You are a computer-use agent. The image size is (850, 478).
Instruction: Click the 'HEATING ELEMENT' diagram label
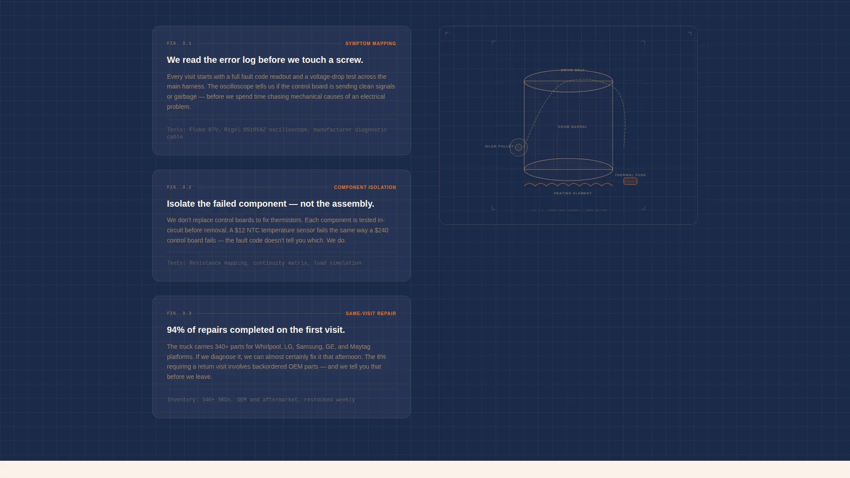point(572,193)
